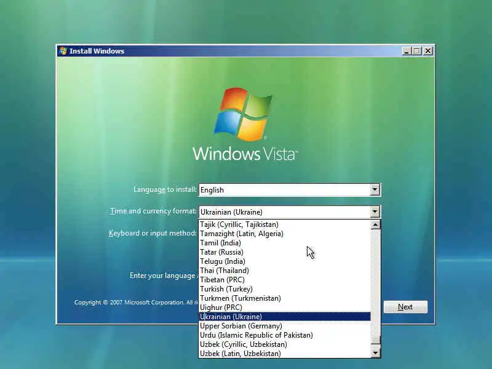The width and height of the screenshot is (492, 369).
Task: Choose Tamazight (Latin, Algeria) from the list
Action: tap(285, 234)
